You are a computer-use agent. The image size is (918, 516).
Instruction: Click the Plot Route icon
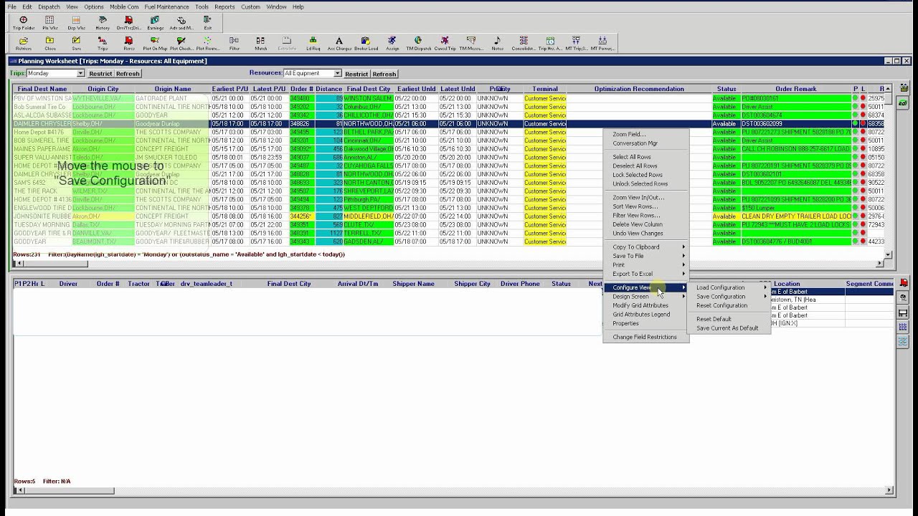[x=207, y=44]
